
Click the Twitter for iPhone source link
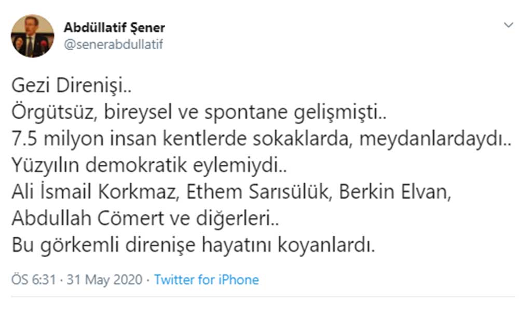click(207, 280)
